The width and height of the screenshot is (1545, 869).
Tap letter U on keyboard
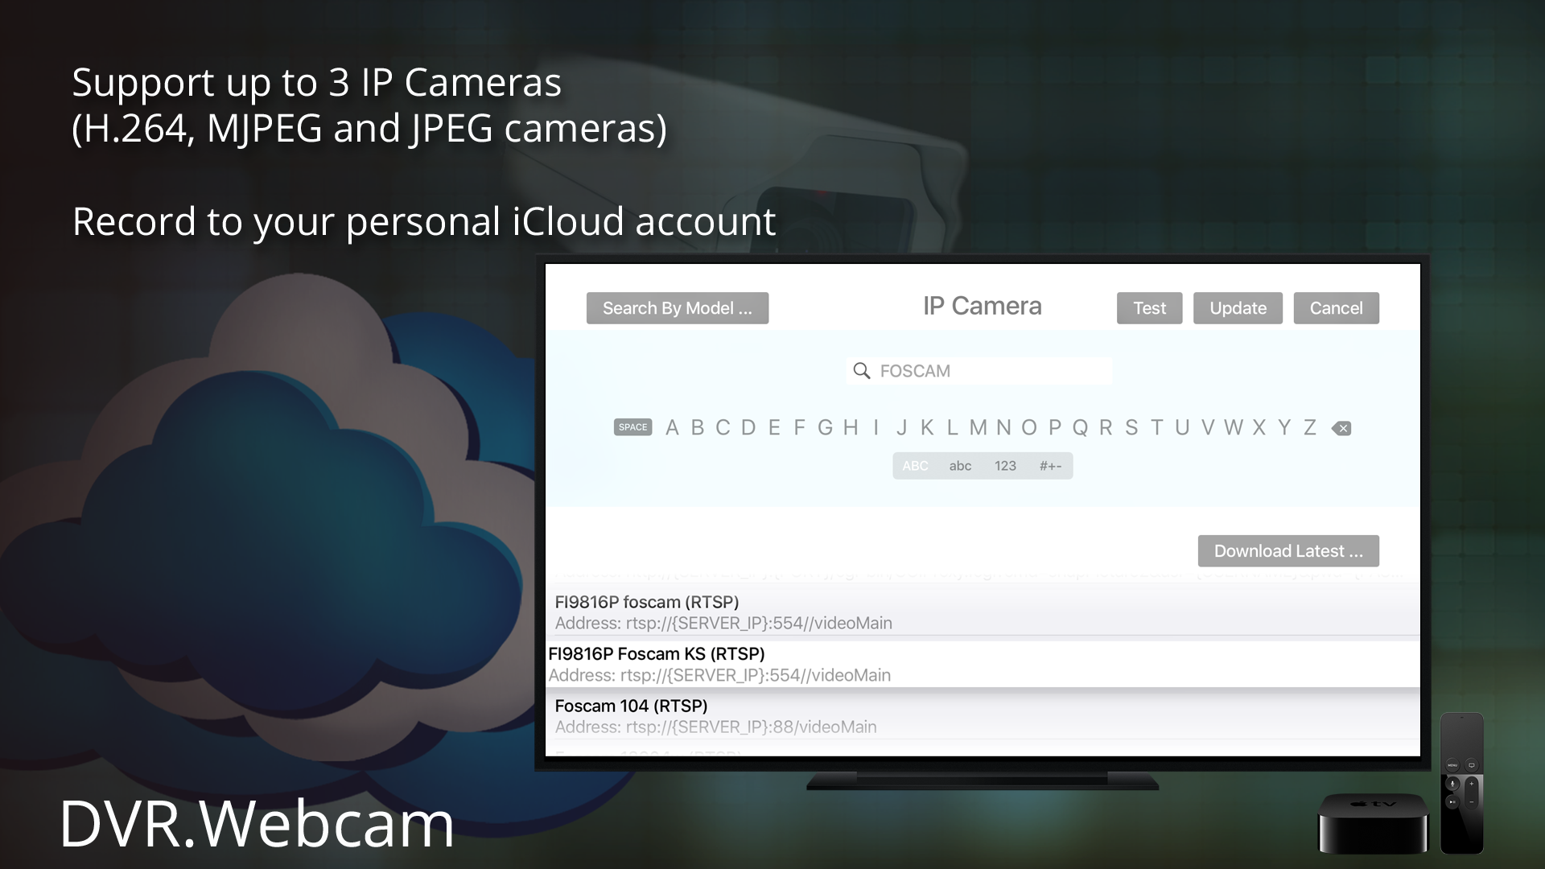pos(1182,427)
